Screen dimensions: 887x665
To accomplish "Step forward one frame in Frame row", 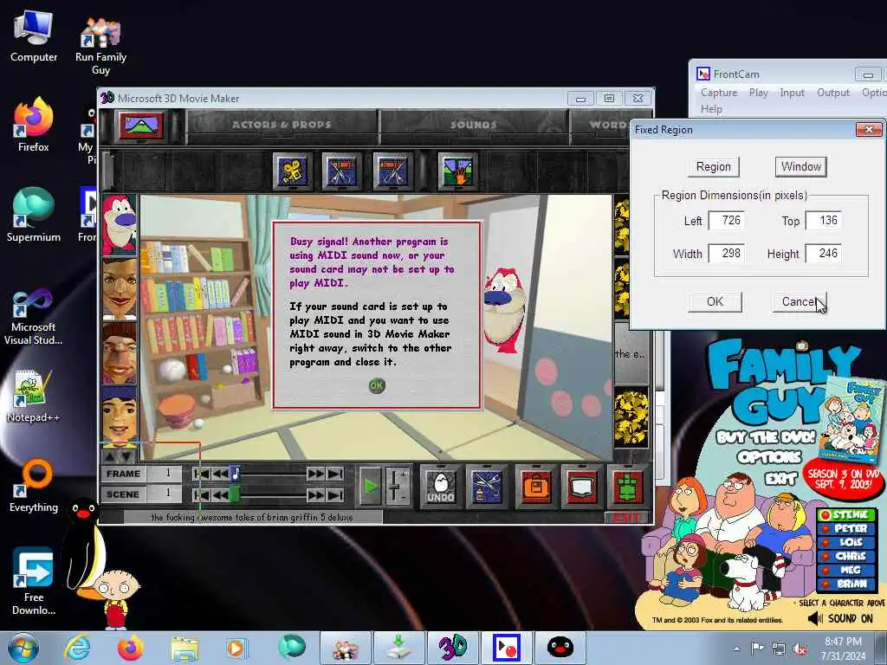I will point(315,474).
